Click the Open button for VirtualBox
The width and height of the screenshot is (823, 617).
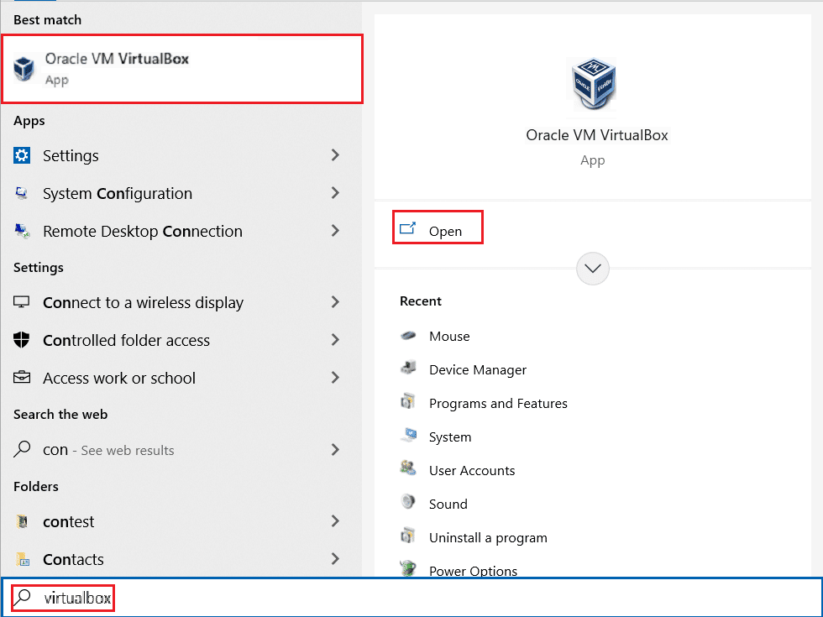tap(438, 227)
